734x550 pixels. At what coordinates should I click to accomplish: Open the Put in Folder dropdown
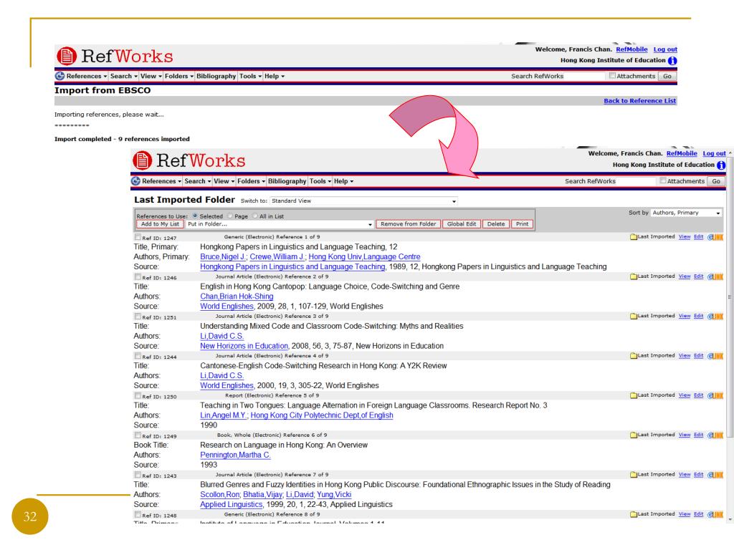click(280, 224)
